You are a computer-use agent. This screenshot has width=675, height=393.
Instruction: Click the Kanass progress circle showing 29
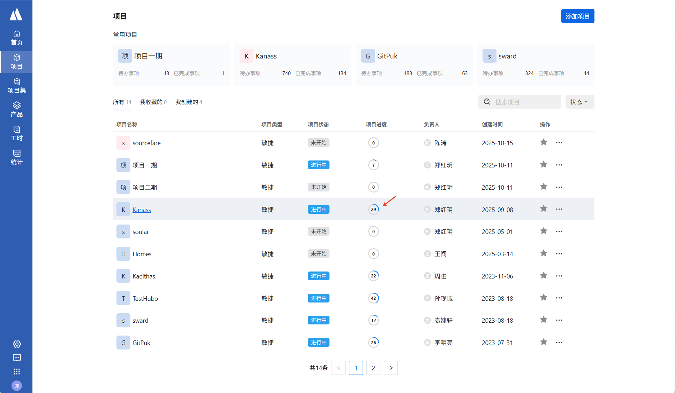pos(373,209)
